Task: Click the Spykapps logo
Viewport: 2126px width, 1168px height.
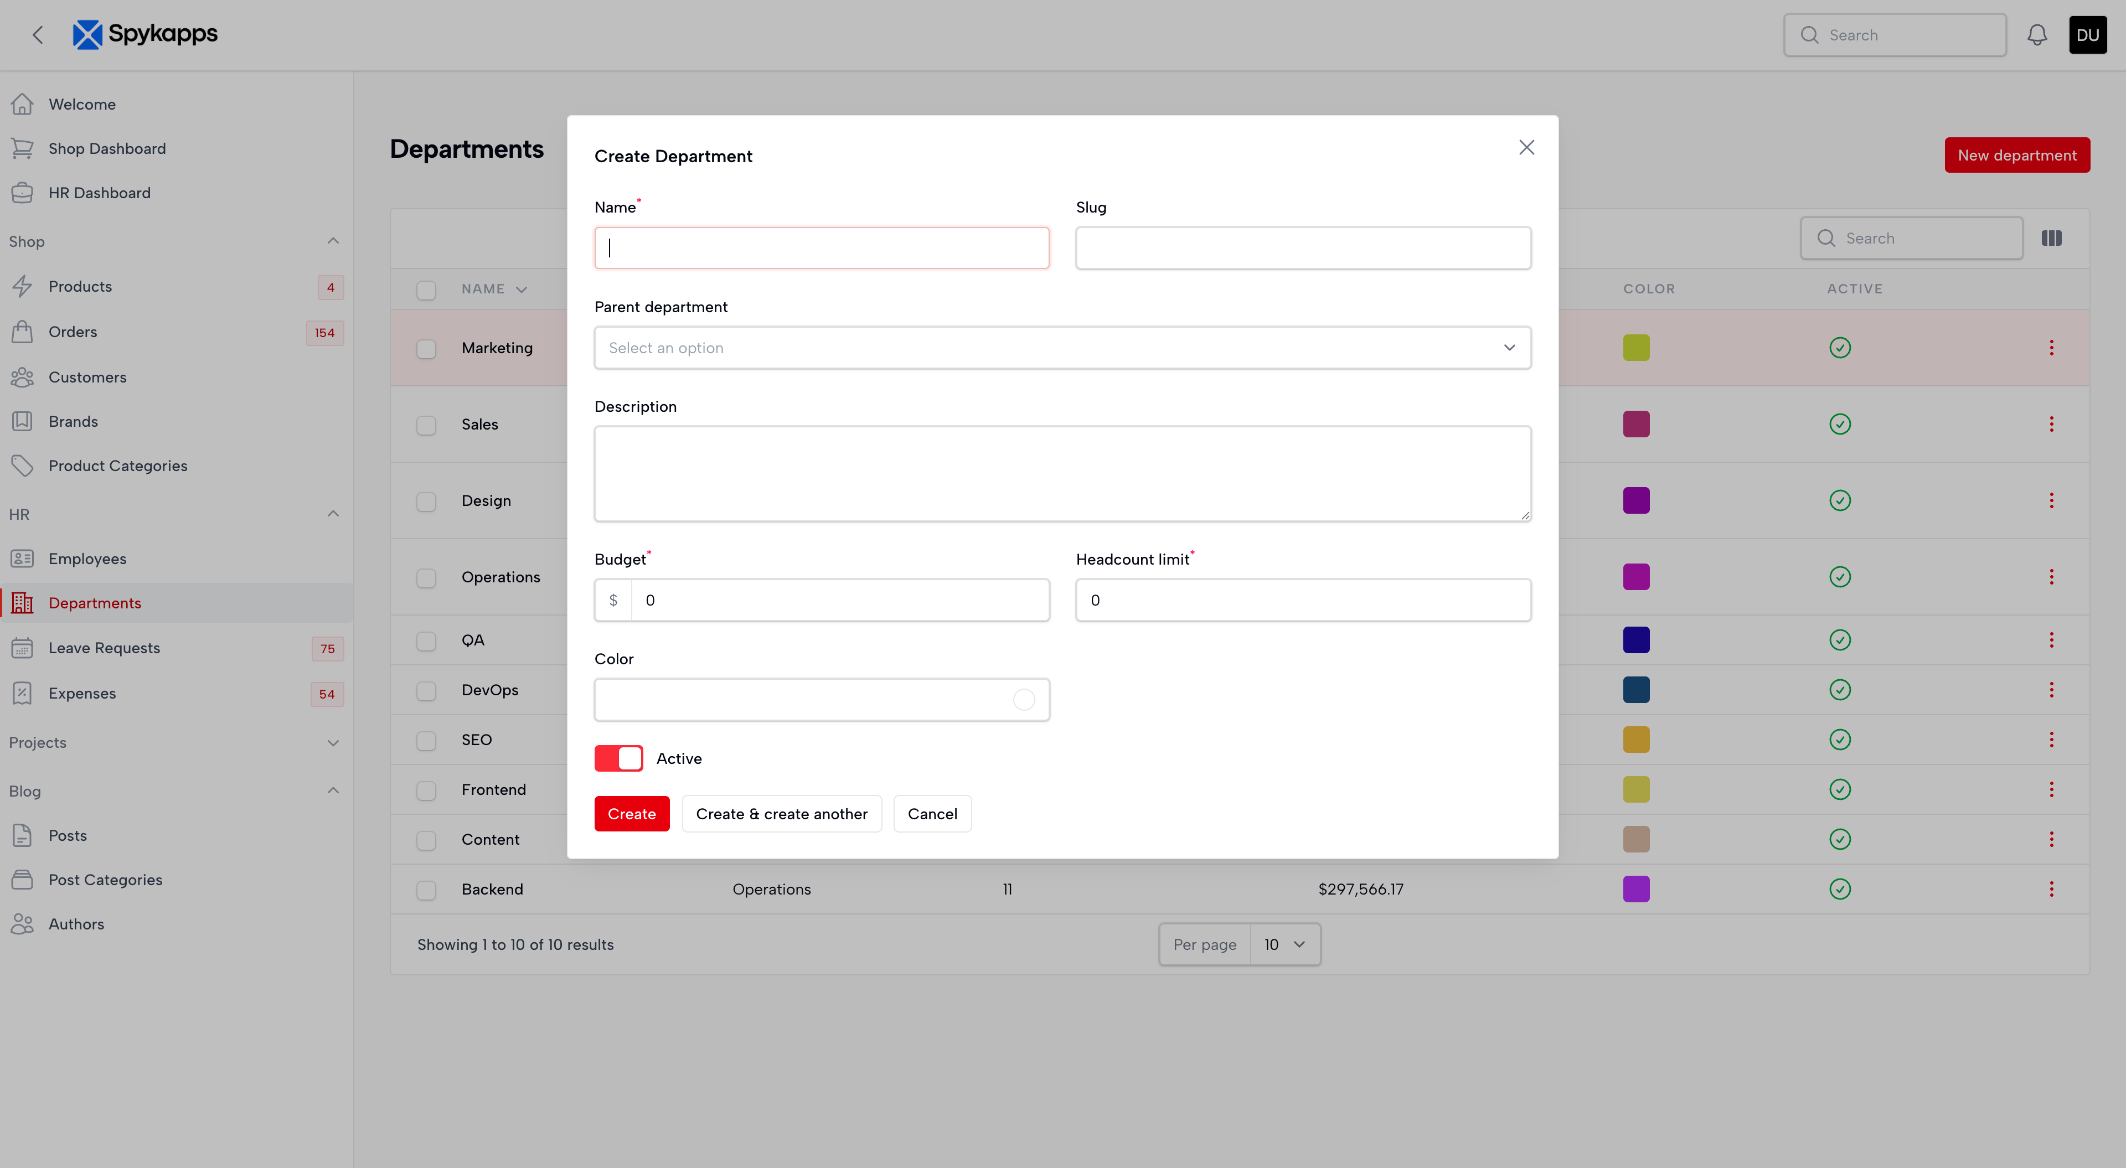Action: coord(145,35)
